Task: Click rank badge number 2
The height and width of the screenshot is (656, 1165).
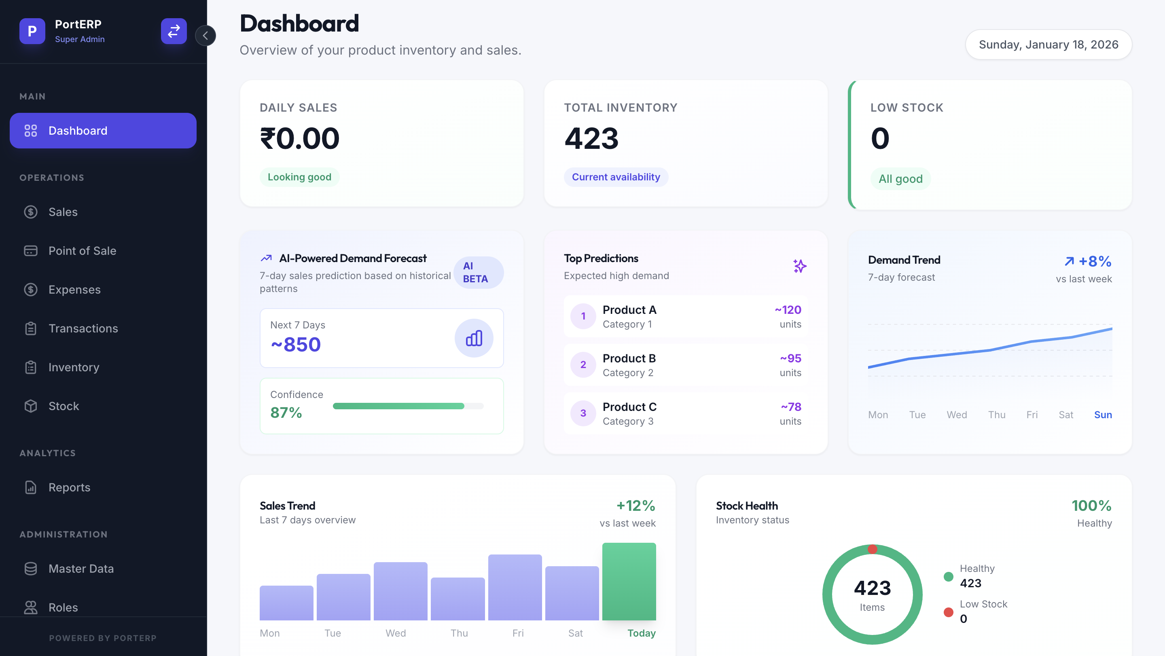Action: [x=583, y=365]
